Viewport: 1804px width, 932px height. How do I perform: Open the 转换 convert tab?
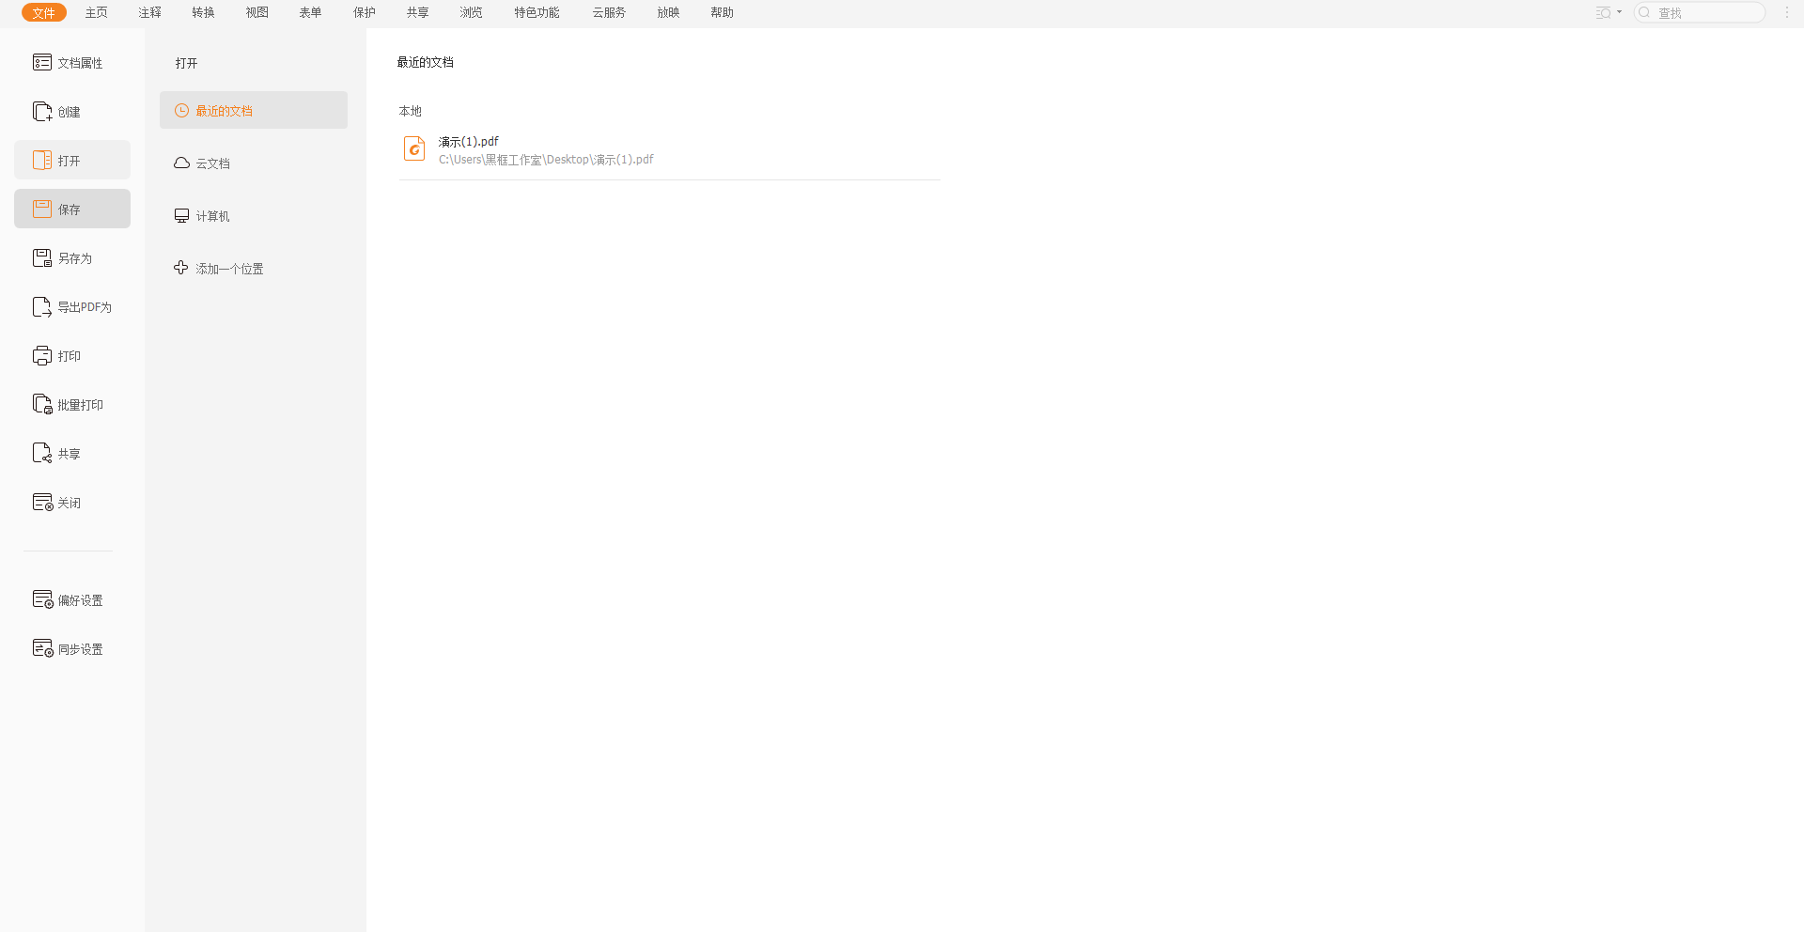[x=203, y=12]
